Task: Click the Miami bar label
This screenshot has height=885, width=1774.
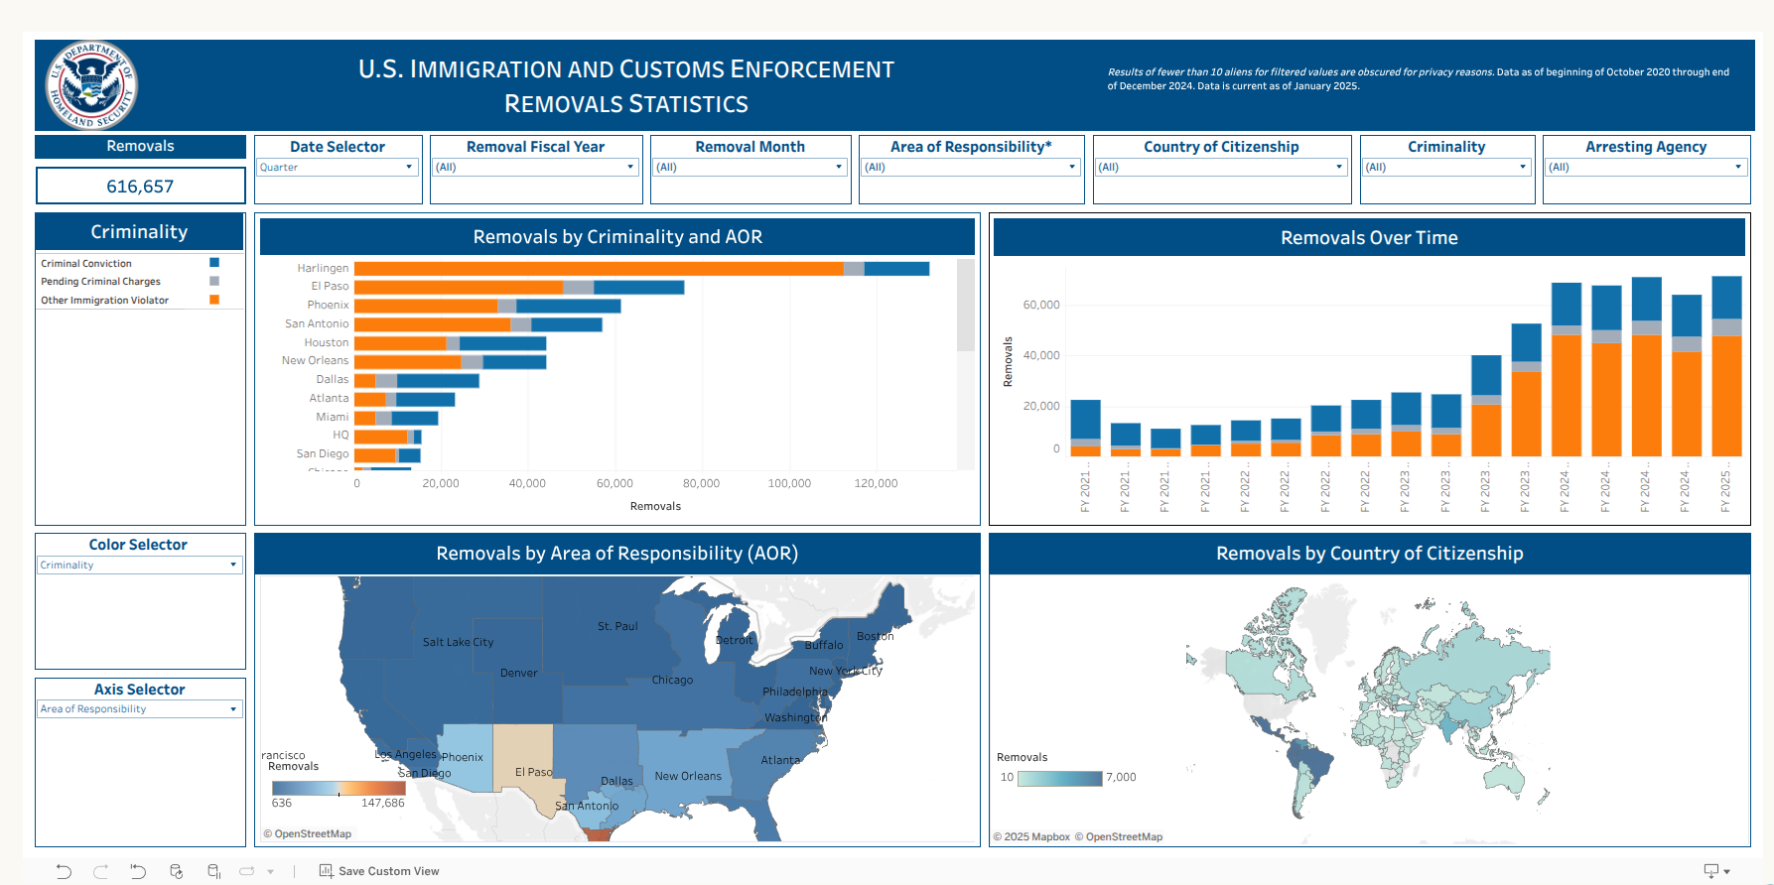Action: (x=333, y=418)
